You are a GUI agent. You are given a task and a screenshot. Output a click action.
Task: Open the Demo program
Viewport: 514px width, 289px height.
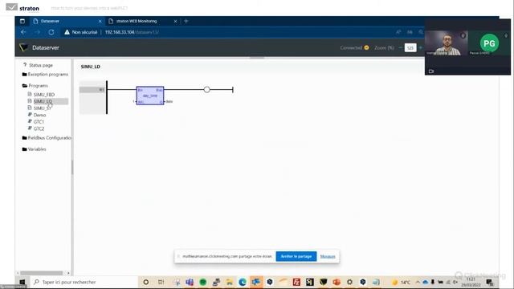tap(39, 115)
